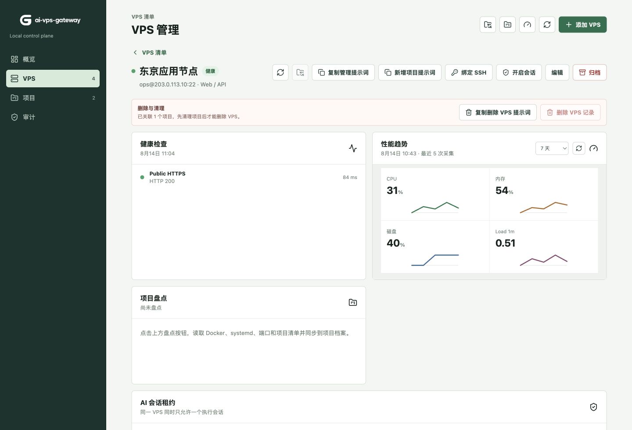Click the 磁盘 trend sparkline
The image size is (632, 430).
pyautogui.click(x=435, y=260)
